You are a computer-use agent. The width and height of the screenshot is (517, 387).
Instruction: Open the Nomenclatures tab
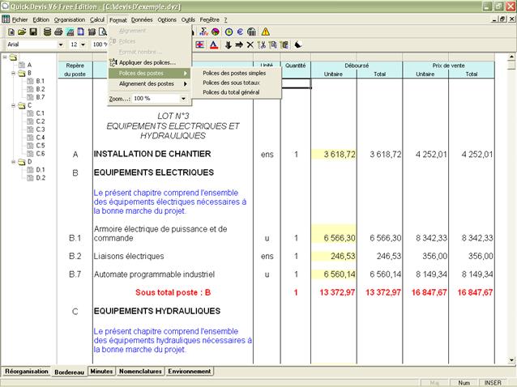(140, 371)
